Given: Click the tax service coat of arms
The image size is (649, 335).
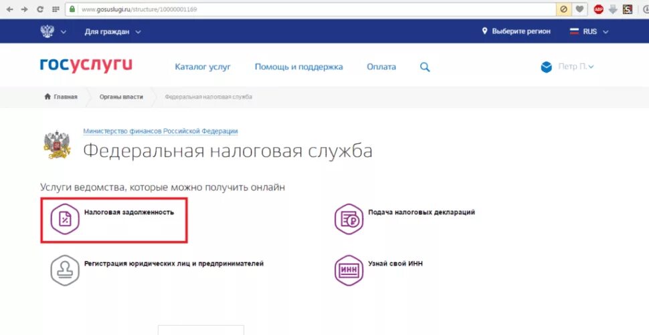Looking at the screenshot, I should (x=58, y=145).
